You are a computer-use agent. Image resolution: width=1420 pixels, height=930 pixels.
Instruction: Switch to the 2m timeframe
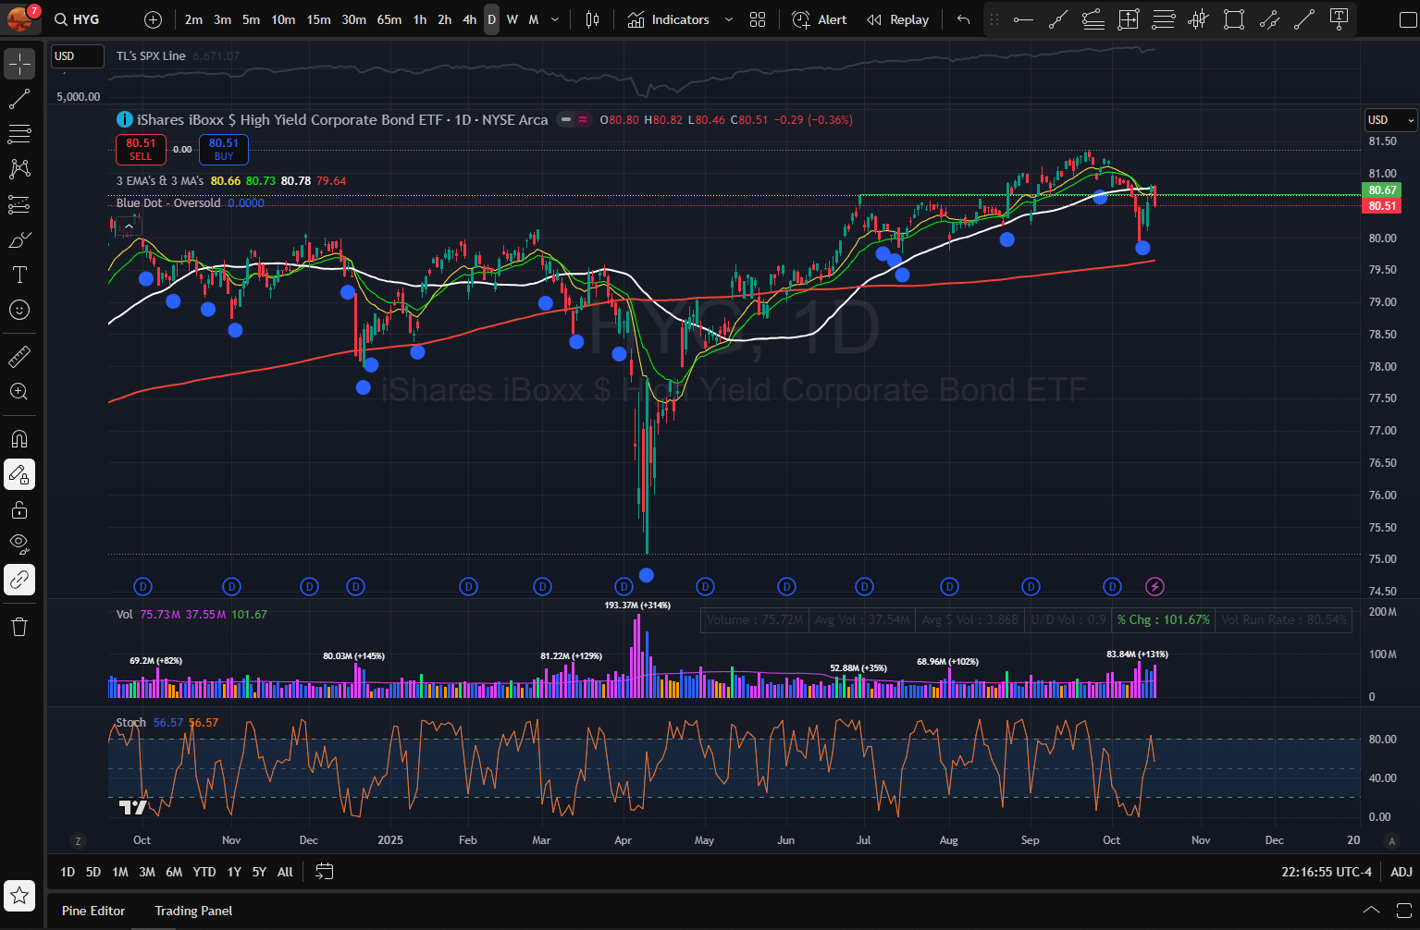click(193, 19)
